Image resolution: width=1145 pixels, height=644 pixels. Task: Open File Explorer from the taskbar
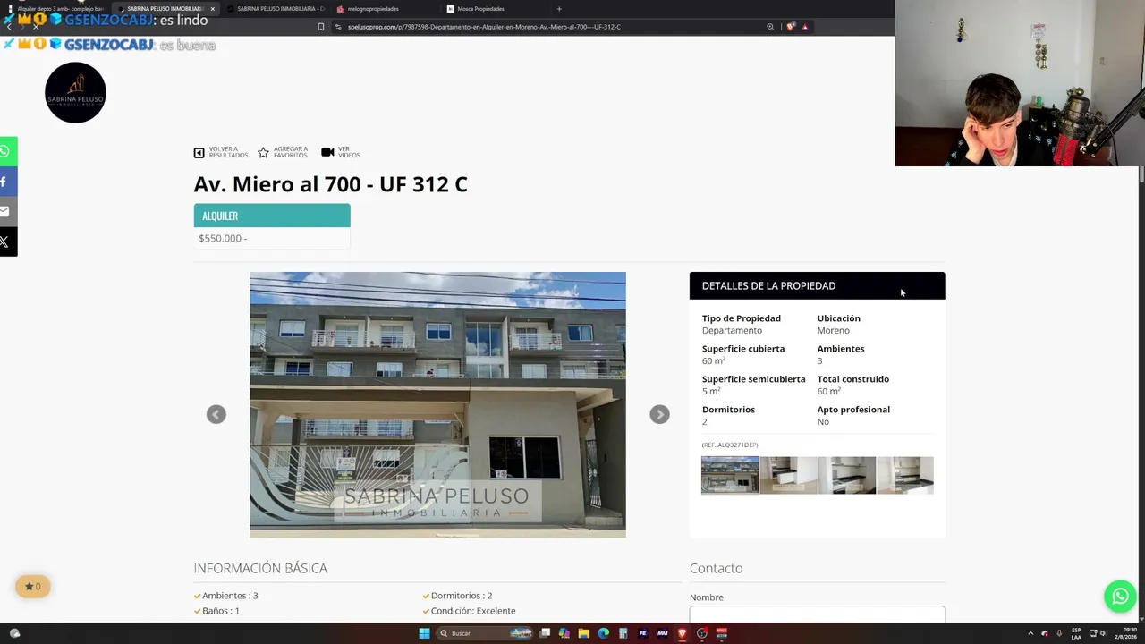coord(583,633)
